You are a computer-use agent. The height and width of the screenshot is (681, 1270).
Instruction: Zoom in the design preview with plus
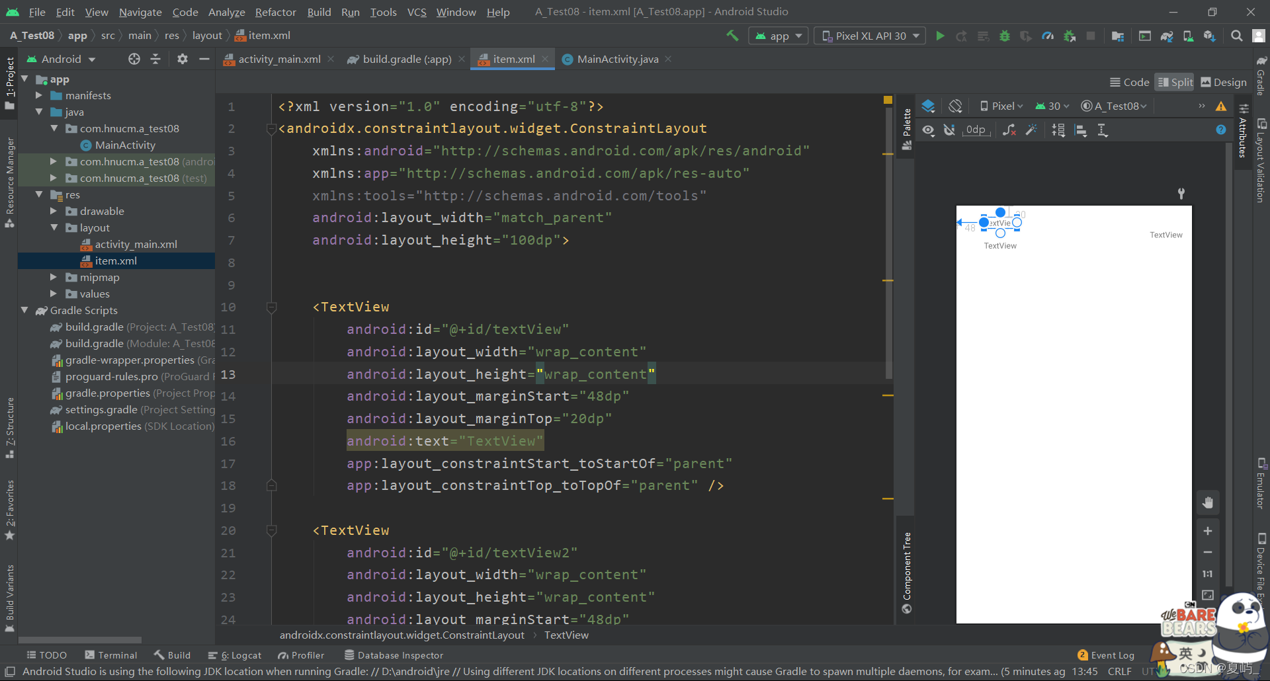coord(1208,531)
